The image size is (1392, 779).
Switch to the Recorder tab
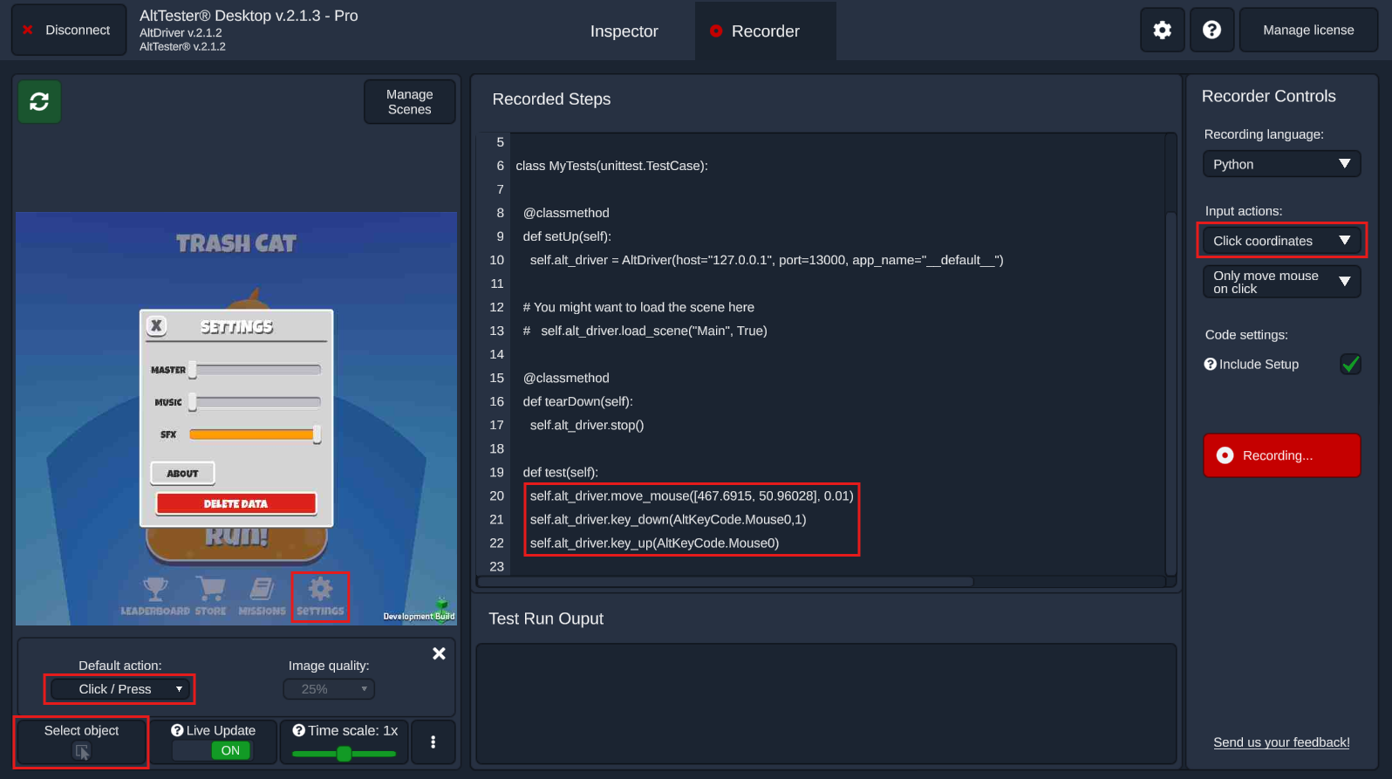click(765, 31)
